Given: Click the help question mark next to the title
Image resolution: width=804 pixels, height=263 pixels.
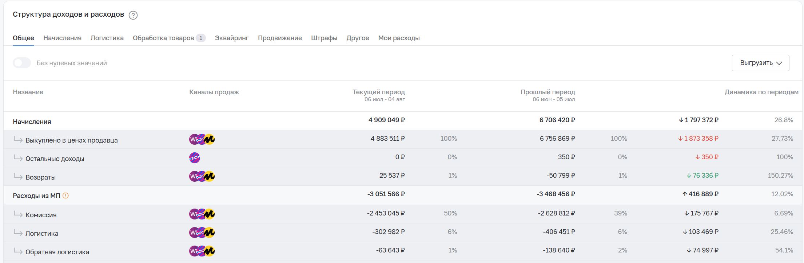Looking at the screenshot, I should tap(133, 15).
